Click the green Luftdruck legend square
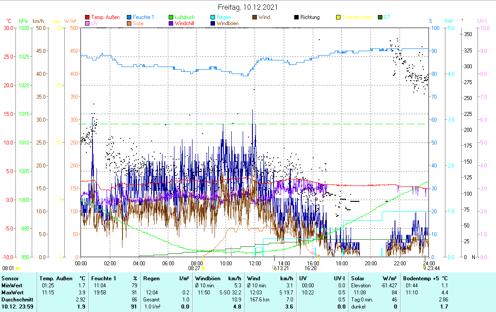The width and height of the screenshot is (496, 312). (x=171, y=18)
